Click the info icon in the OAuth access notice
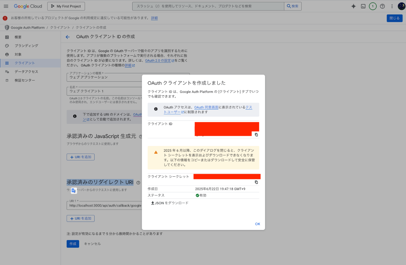The image size is (406, 265). pyautogui.click(x=156, y=109)
